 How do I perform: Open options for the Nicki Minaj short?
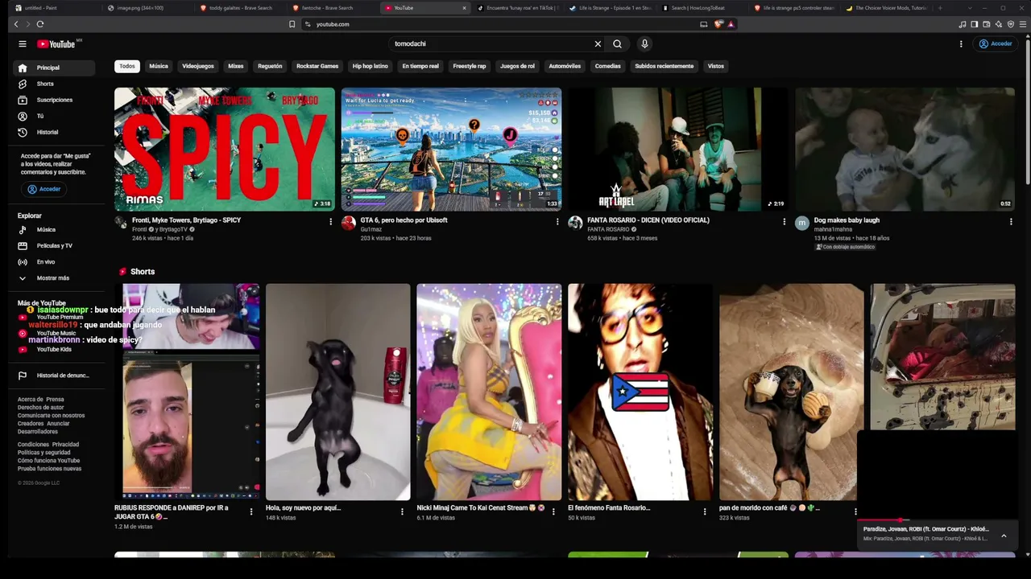click(x=553, y=511)
